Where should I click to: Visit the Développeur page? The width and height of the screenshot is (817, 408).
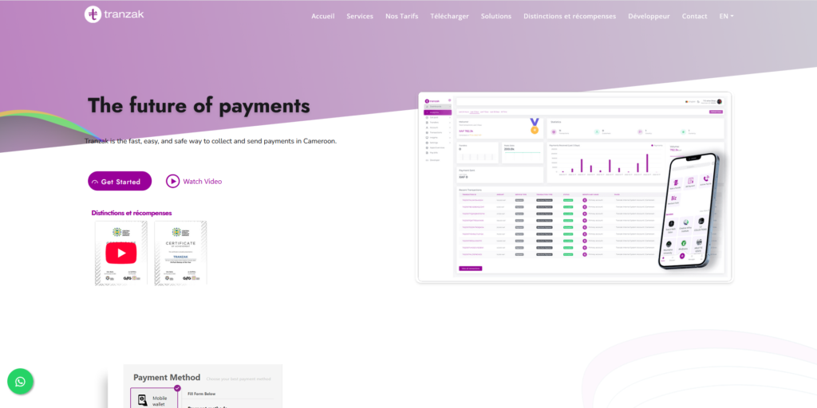(649, 16)
